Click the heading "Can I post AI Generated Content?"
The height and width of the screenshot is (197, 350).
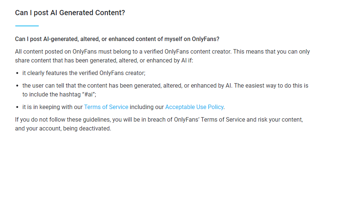point(70,13)
